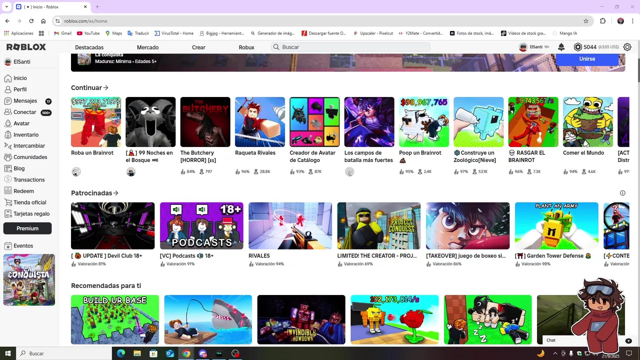The width and height of the screenshot is (640, 360).
Task: Open the Crear menu
Action: click(198, 47)
